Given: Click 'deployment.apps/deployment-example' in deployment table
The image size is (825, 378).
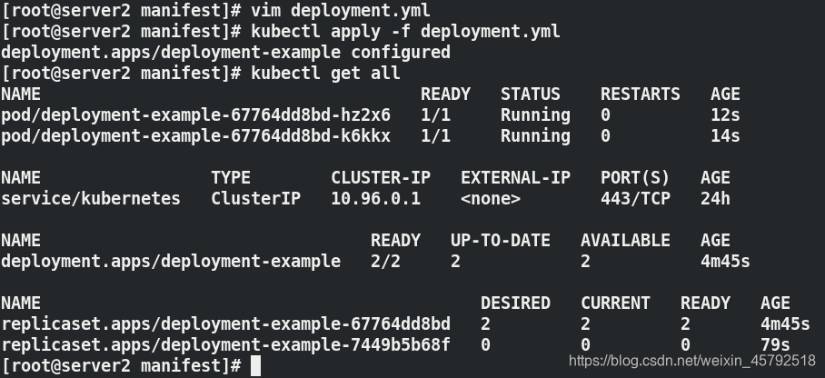Looking at the screenshot, I should click(171, 262).
